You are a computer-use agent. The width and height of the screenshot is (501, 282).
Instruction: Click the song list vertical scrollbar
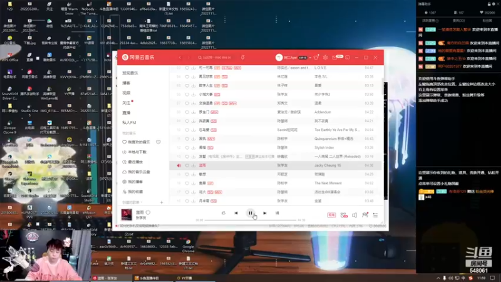coord(383,88)
